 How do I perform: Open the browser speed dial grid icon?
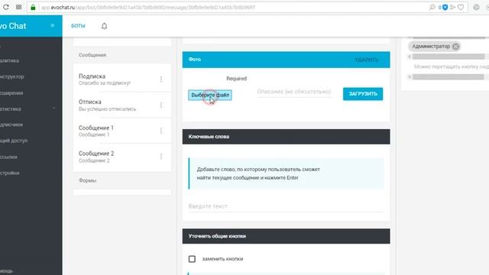click(x=18, y=7)
